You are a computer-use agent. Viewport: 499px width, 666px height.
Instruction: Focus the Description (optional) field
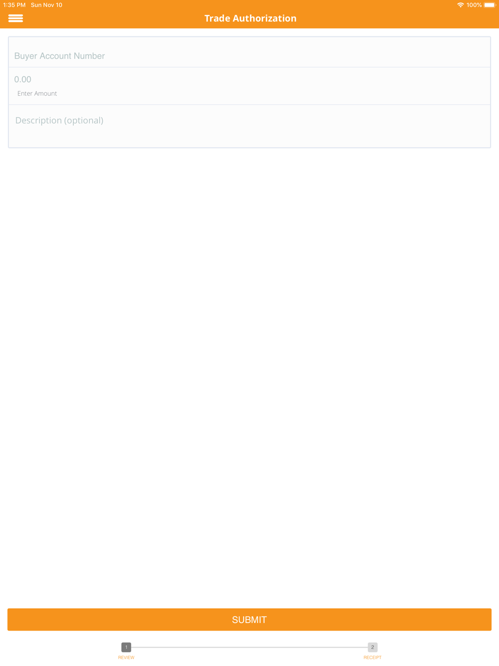(x=249, y=126)
